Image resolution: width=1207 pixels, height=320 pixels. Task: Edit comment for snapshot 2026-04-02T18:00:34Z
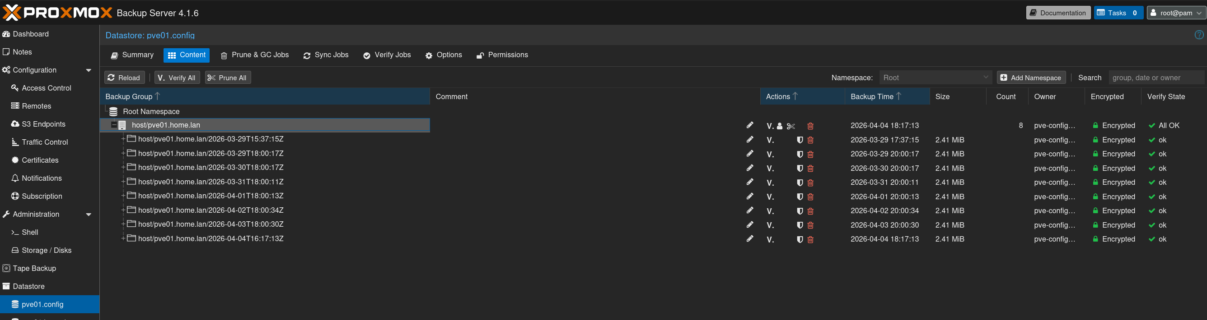click(750, 210)
